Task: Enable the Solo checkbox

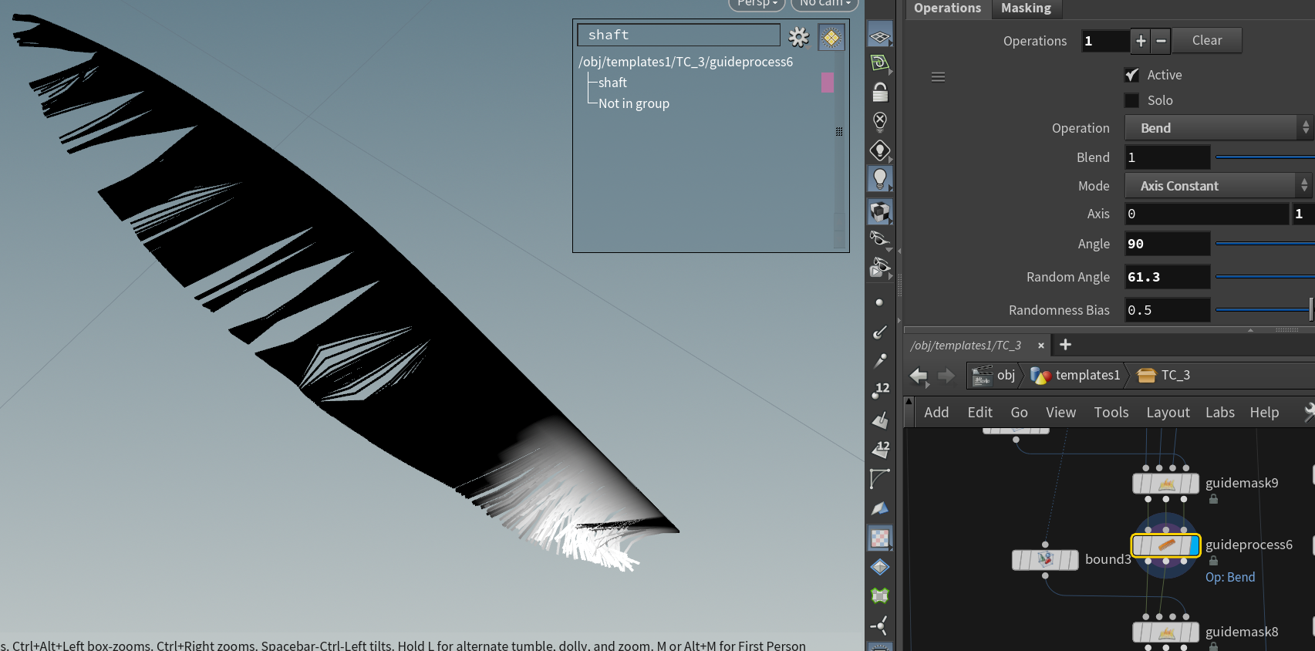Action: click(1131, 100)
